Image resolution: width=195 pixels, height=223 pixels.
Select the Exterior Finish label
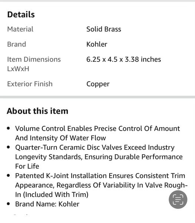point(30,84)
